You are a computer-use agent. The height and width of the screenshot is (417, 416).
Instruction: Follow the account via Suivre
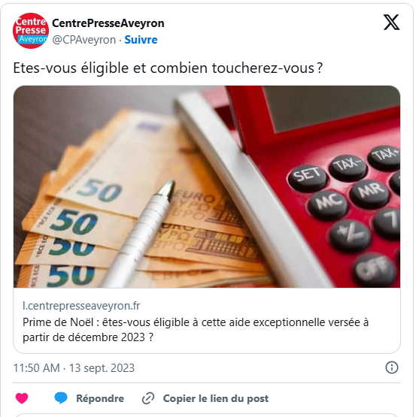[141, 40]
